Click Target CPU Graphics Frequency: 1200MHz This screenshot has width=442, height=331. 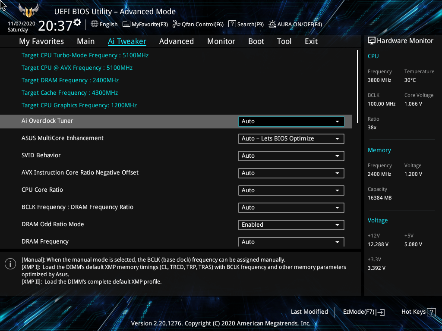pyautogui.click(x=79, y=105)
